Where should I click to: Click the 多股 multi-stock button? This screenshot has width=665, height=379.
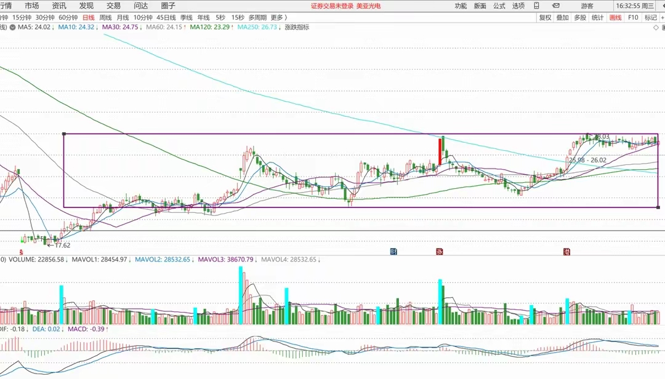click(580, 17)
